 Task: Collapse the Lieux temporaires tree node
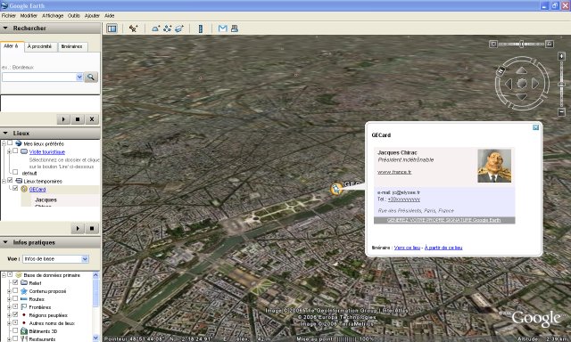[x=4, y=181]
